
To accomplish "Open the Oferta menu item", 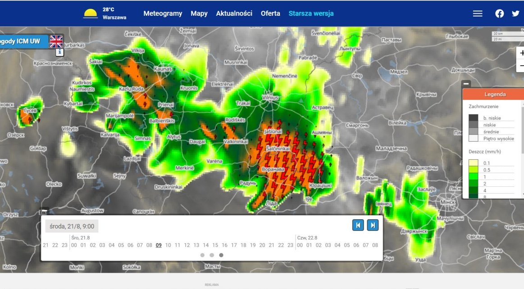I will [x=270, y=14].
